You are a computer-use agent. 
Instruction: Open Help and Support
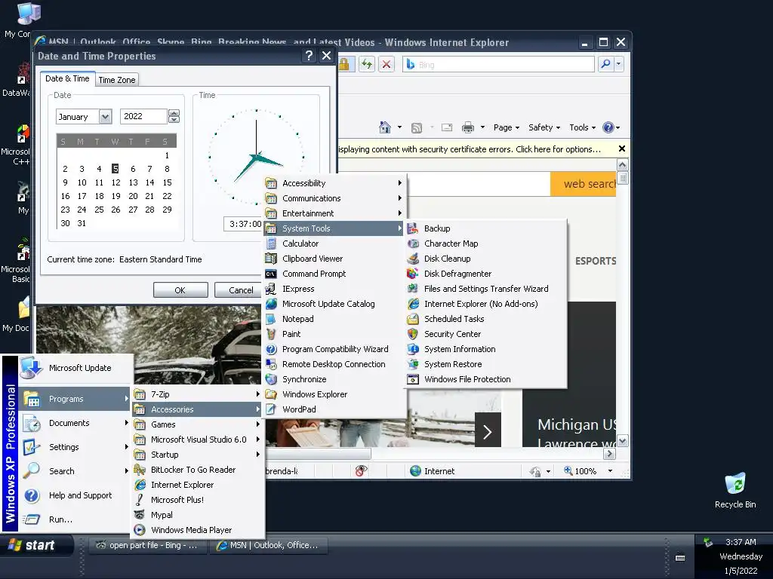75,495
